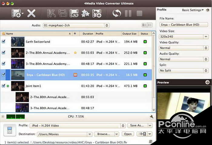Click the Video Quality stepper
Viewport: 212px width, 145px height.
(x=206, y=48)
